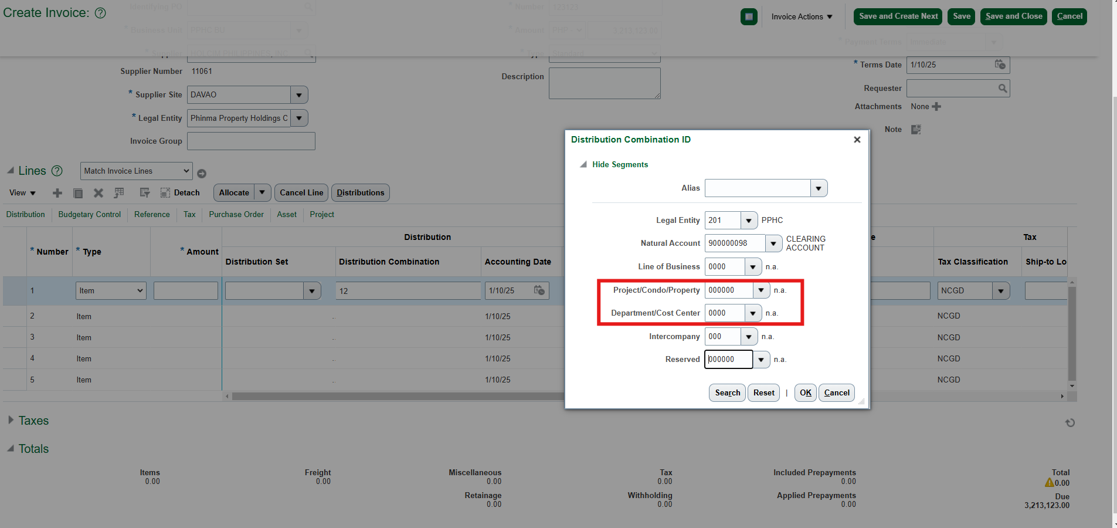Image resolution: width=1117 pixels, height=528 pixels.
Task: Expand the Taxes section
Action: (x=11, y=420)
